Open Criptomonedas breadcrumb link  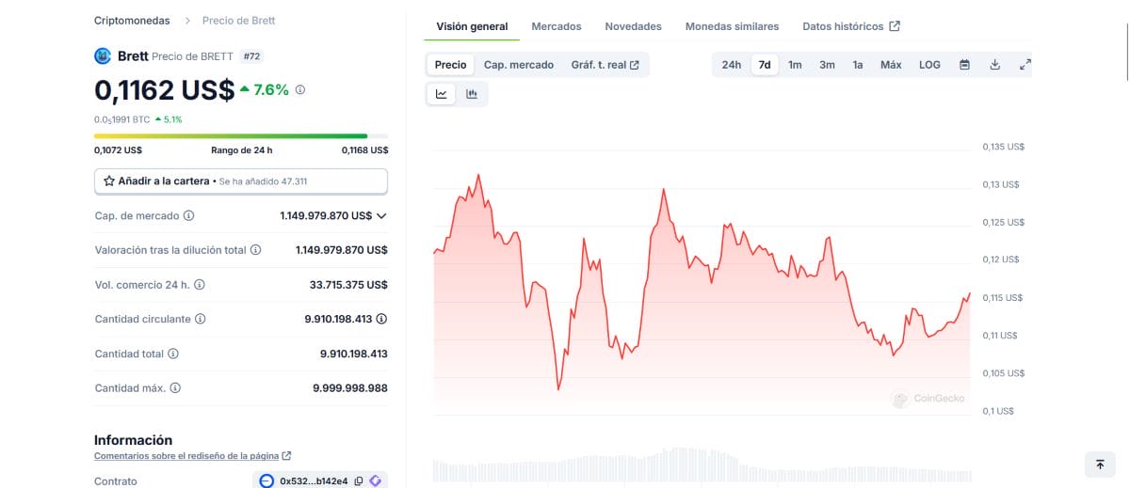133,20
